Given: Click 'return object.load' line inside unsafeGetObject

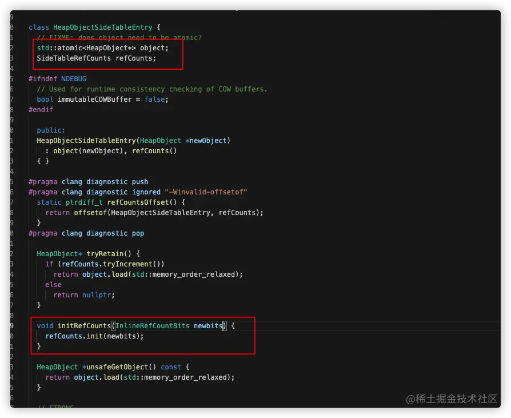Looking at the screenshot, I should pos(140,377).
